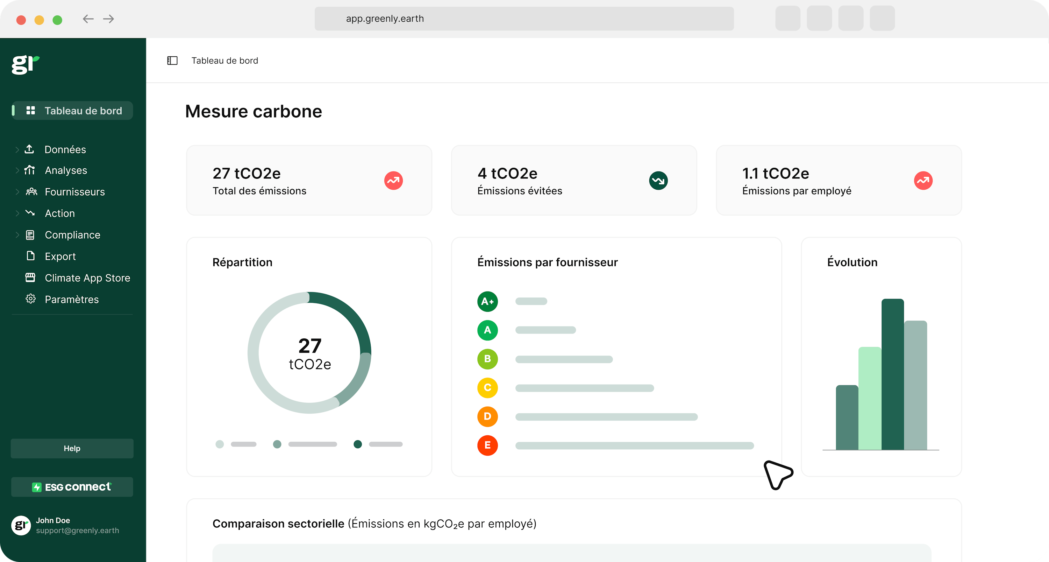The width and height of the screenshot is (1049, 562).
Task: Select the Compliance tab item
Action: click(x=72, y=235)
